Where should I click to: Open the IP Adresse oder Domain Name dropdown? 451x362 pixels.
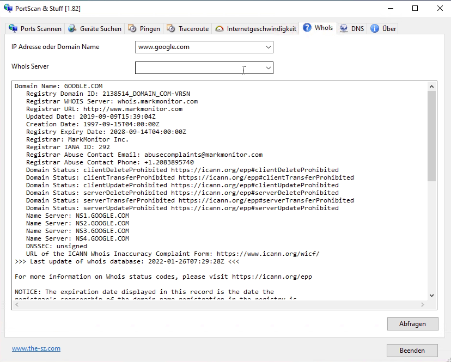click(267, 47)
